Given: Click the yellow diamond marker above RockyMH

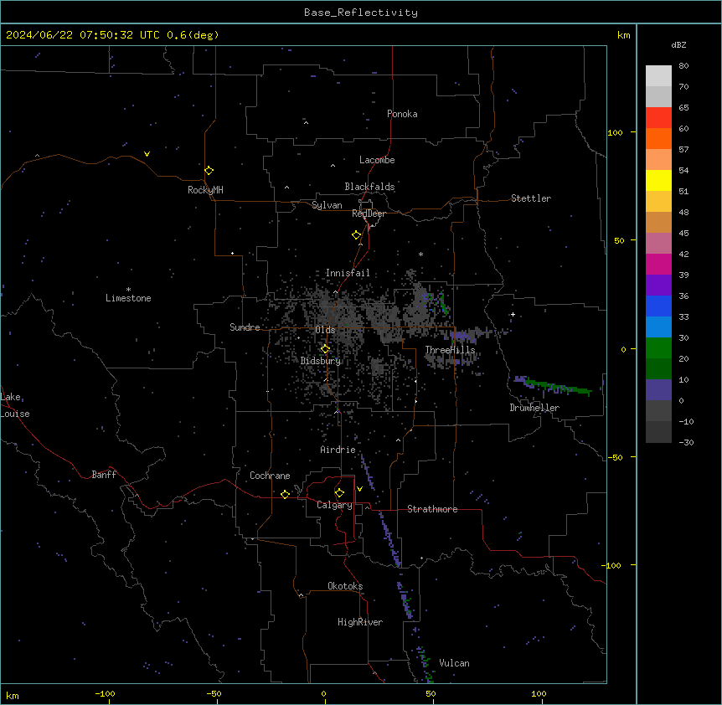Looking at the screenshot, I should (209, 170).
